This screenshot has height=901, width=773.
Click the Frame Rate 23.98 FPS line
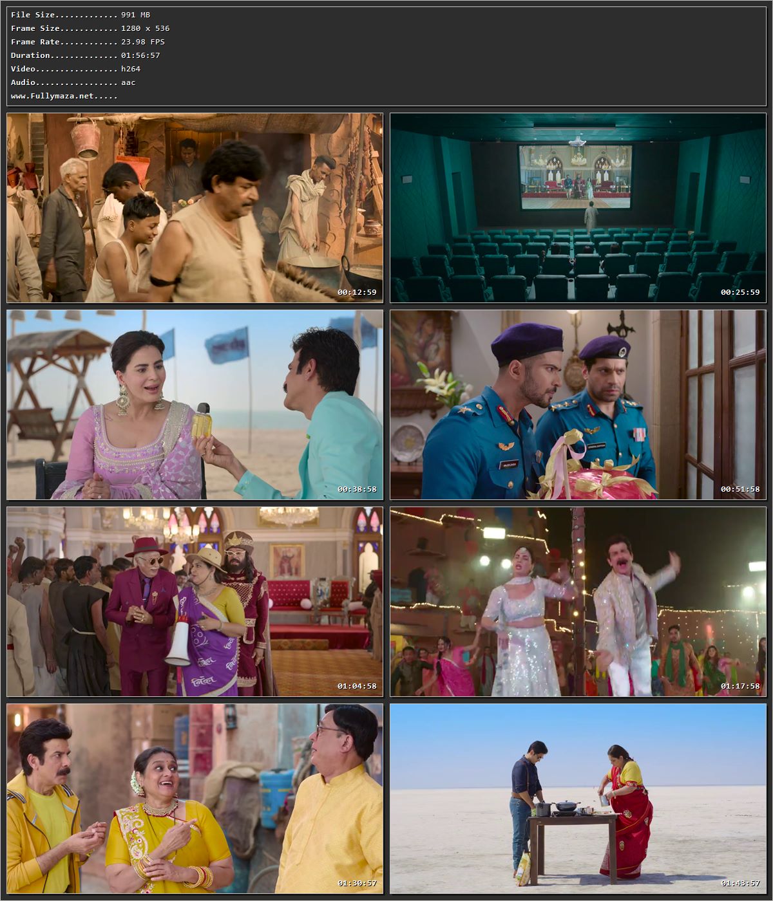click(x=88, y=42)
